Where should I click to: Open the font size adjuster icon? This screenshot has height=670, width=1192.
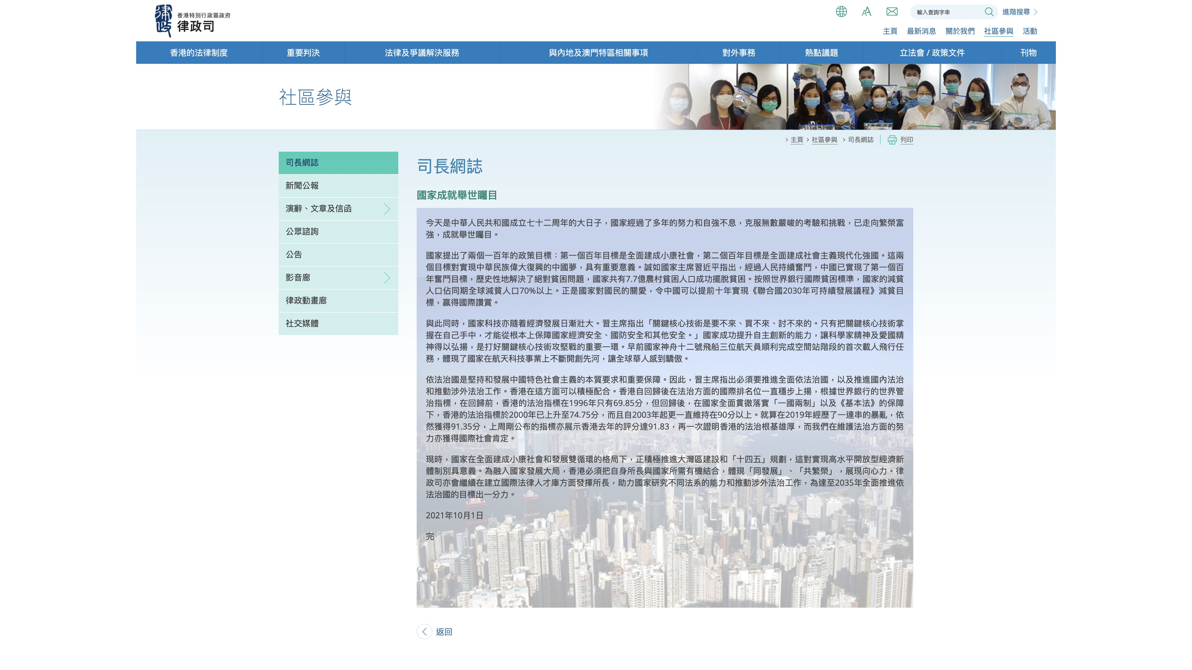click(x=866, y=11)
